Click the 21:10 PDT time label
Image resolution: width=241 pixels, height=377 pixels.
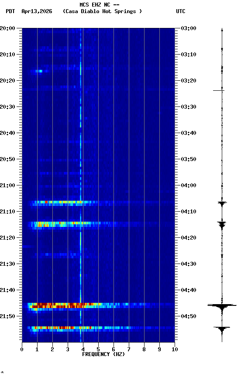coord(7,212)
